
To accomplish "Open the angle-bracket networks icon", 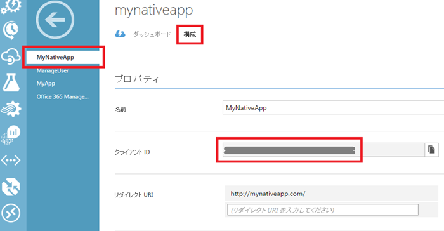I will (11, 160).
